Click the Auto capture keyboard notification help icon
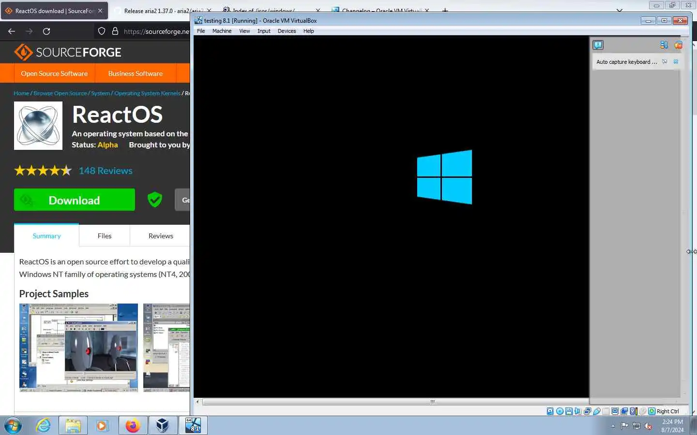This screenshot has height=435, width=697. tap(665, 61)
